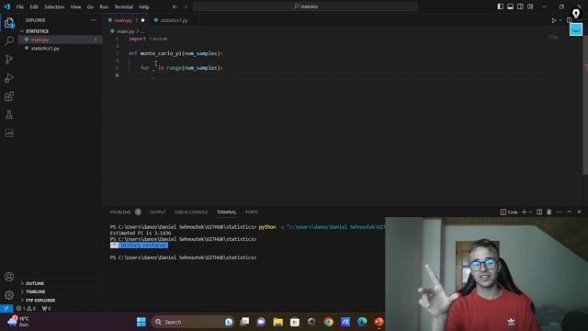Open the Edit menu
Viewport: 588px width, 331px height.
pyautogui.click(x=34, y=6)
